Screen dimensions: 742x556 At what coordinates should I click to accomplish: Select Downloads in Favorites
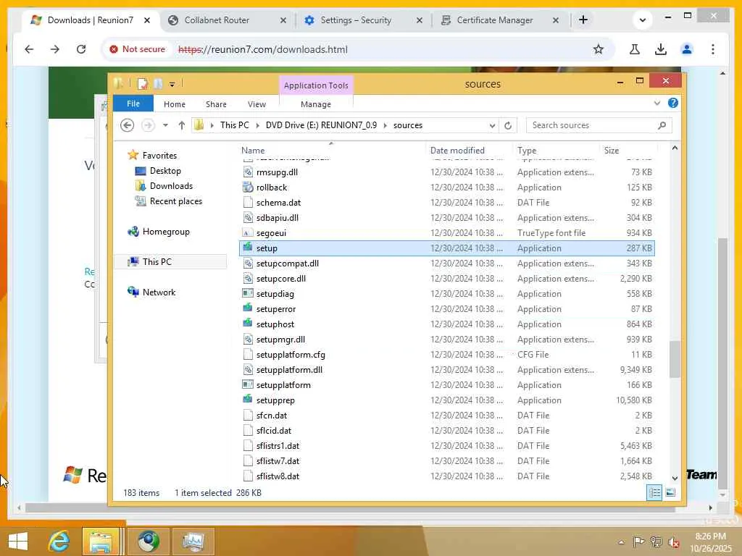click(171, 186)
